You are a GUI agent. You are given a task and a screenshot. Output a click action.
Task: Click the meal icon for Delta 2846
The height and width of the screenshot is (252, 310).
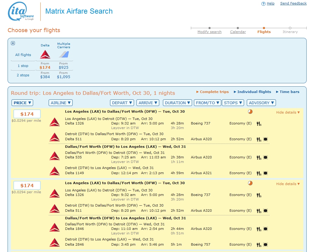(259, 245)
